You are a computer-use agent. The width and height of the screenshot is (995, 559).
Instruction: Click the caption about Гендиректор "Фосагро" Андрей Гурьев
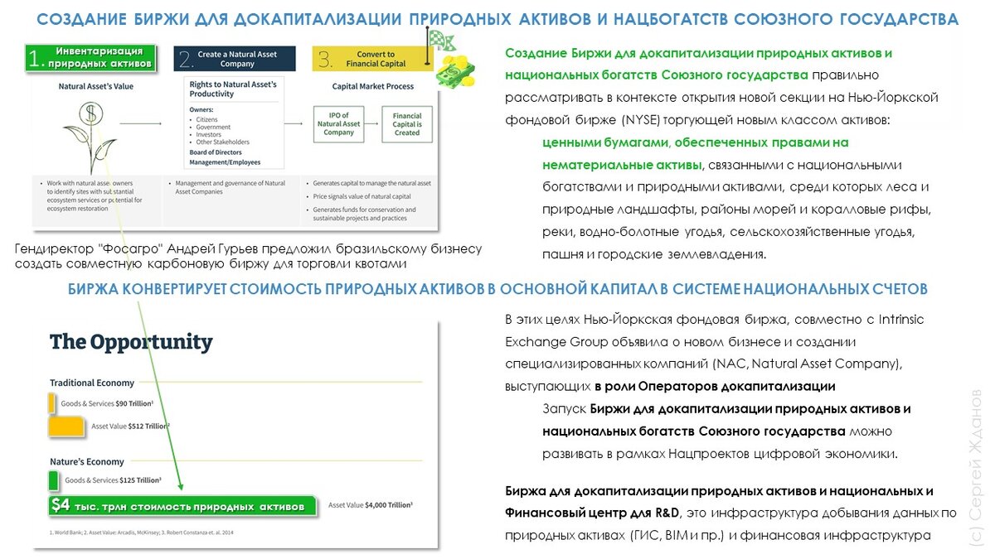point(249,256)
